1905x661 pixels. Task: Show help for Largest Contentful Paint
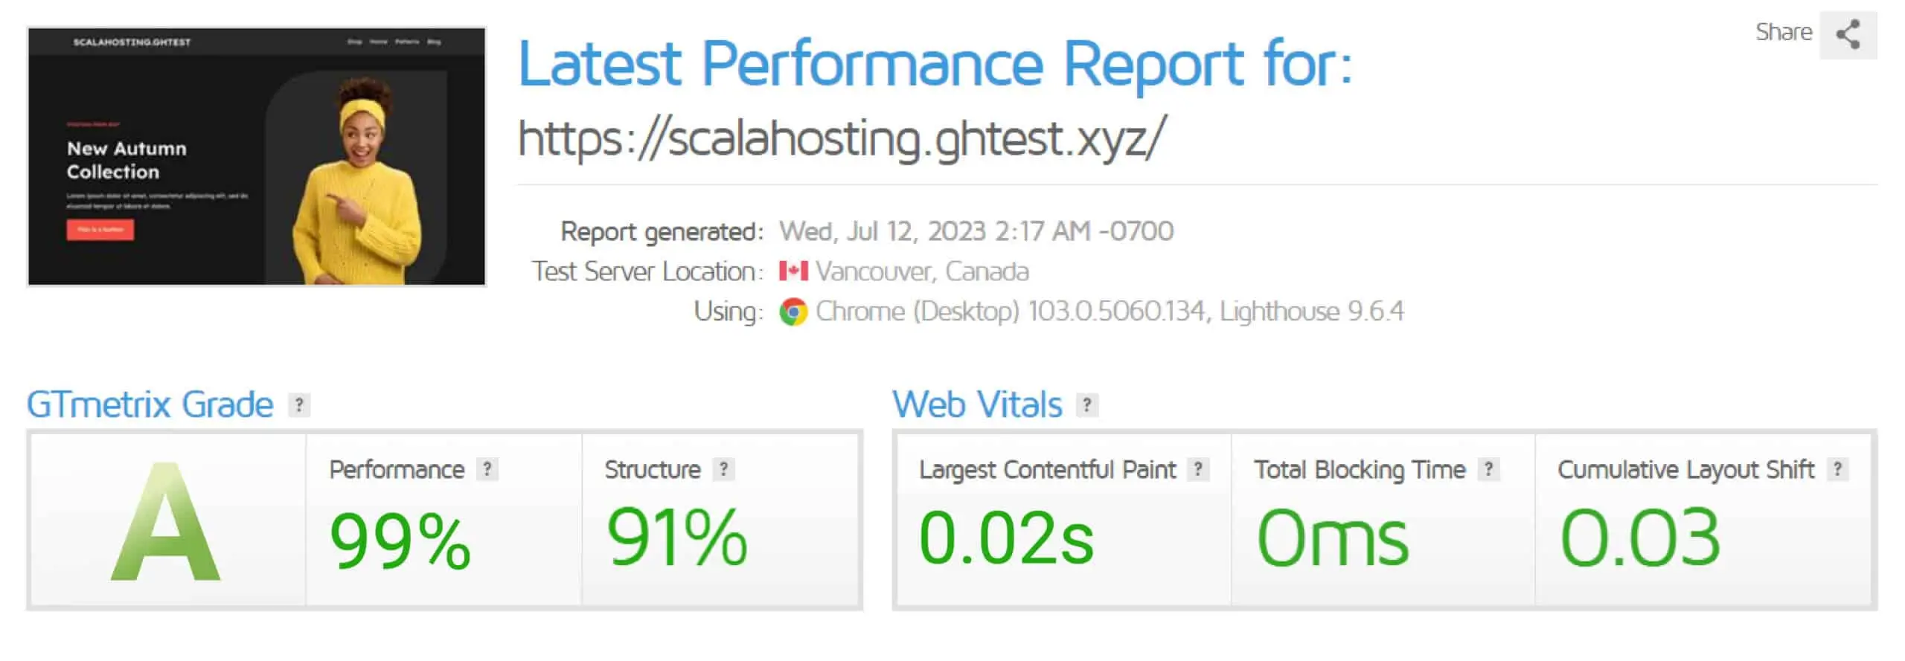[x=1198, y=469]
